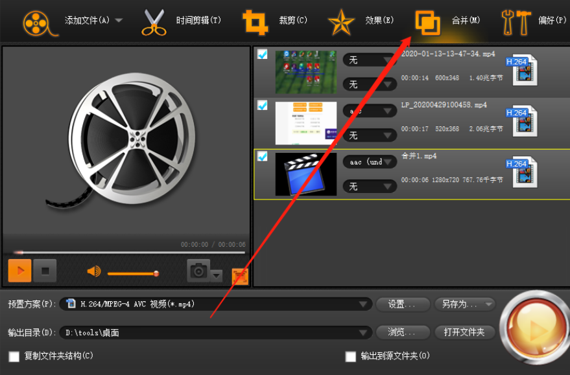570x375 pixels.
Task: Open the star effects icon
Action: point(341,23)
